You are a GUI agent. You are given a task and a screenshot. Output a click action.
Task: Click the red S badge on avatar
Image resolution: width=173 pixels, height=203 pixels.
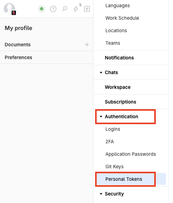(x=14, y=13)
